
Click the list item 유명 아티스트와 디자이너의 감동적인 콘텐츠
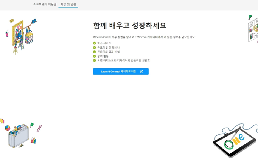[123, 61]
